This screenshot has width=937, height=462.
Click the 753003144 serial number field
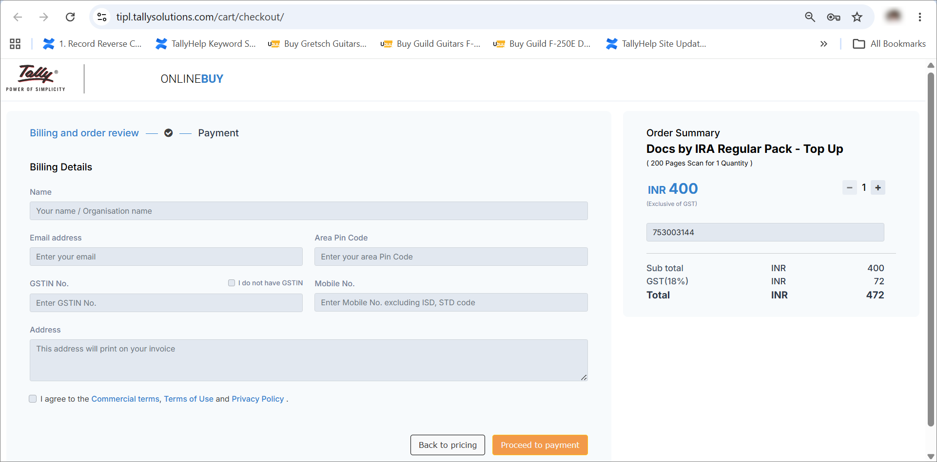765,232
